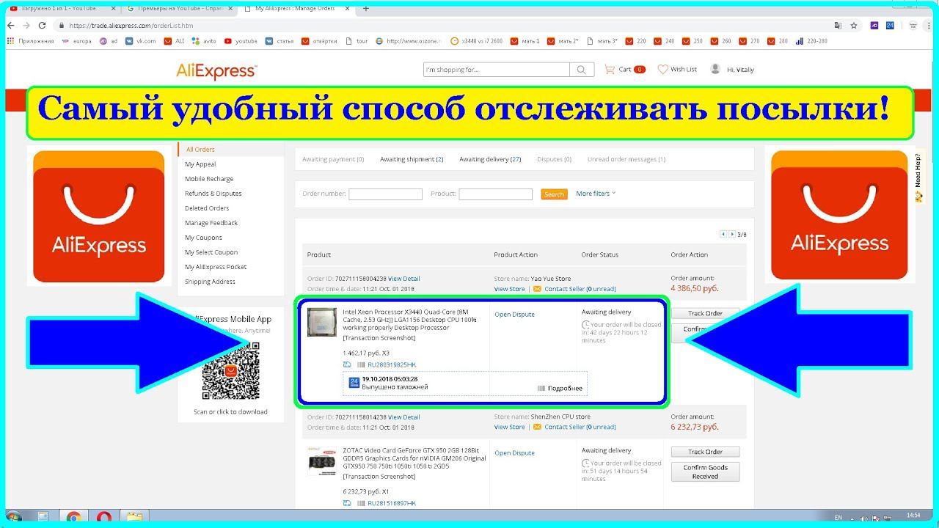Open the Wish List heart icon

662,70
